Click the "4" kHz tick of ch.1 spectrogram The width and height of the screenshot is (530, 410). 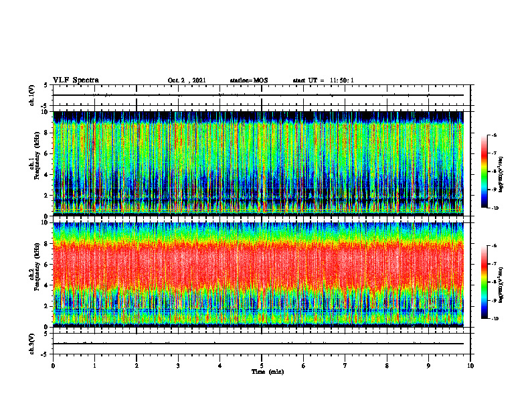pos(46,175)
